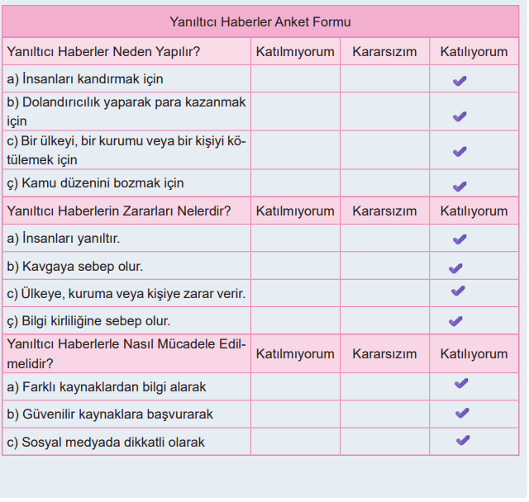
Task: Click empty Katılmıyorum cell for "İnsanları yanıltır"
Action: pyautogui.click(x=295, y=239)
